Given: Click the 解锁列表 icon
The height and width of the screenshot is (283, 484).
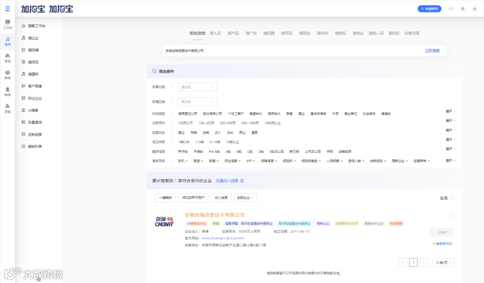Looking at the screenshot, I should coord(23,146).
